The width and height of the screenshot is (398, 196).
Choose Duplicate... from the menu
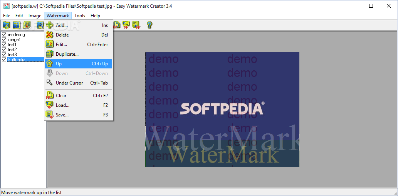point(79,54)
